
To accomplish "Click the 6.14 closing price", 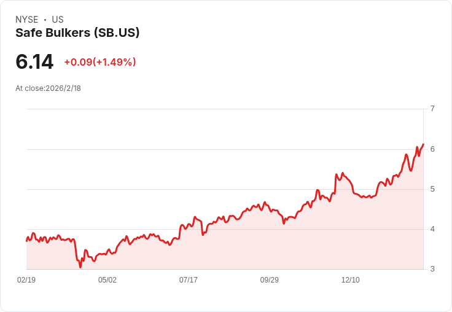I will (x=34, y=62).
